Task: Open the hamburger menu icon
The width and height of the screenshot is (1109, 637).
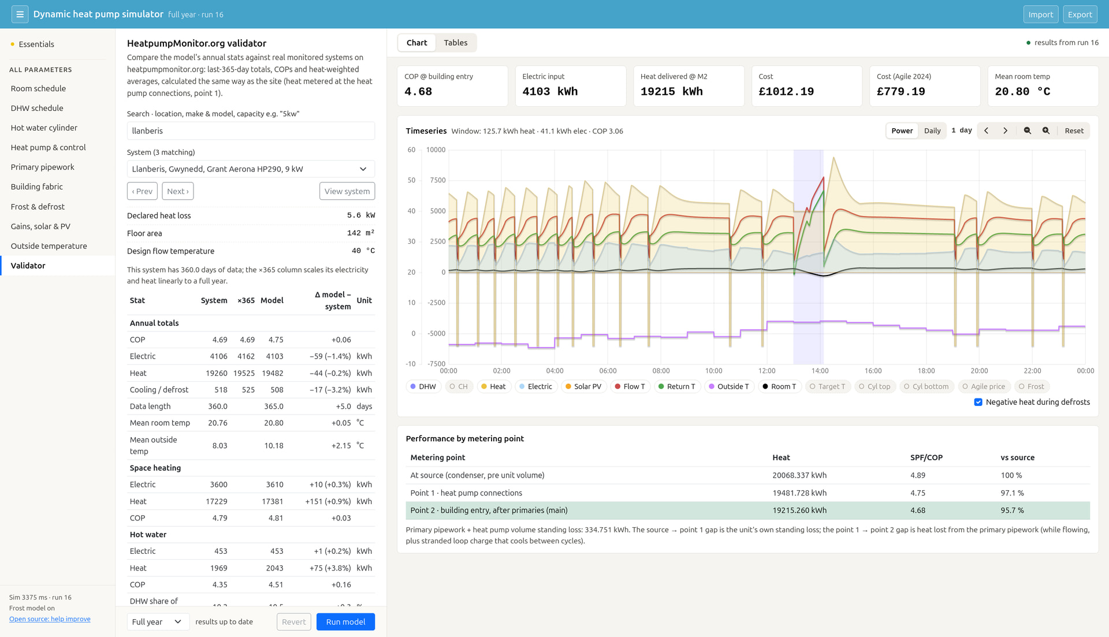Action: 20,14
